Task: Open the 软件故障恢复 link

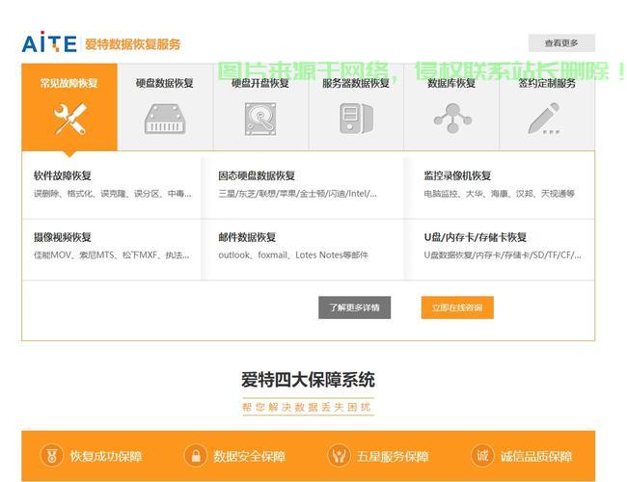Action: point(63,175)
